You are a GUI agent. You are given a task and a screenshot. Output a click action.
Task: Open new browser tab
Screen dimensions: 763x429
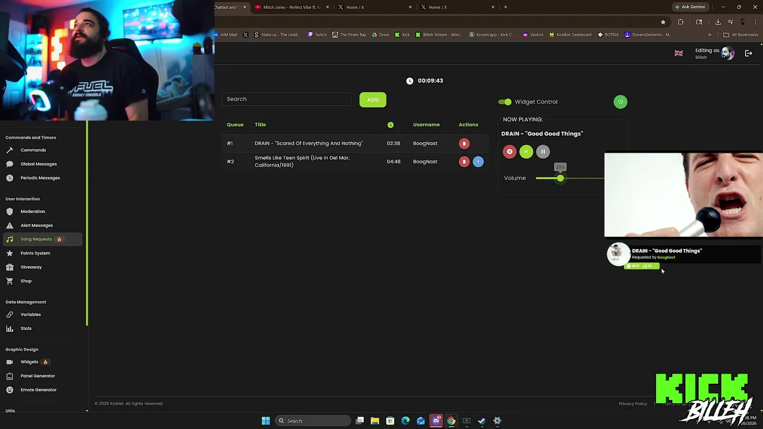[505, 7]
